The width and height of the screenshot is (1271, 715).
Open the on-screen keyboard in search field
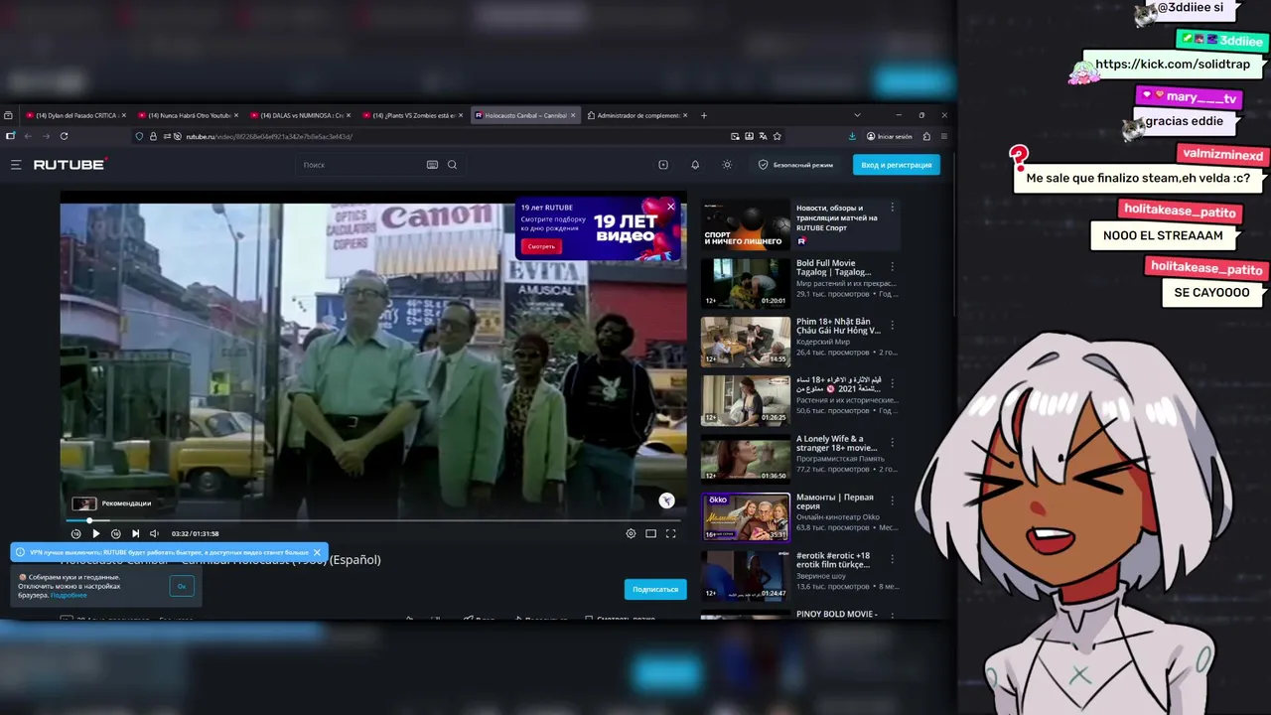click(432, 165)
